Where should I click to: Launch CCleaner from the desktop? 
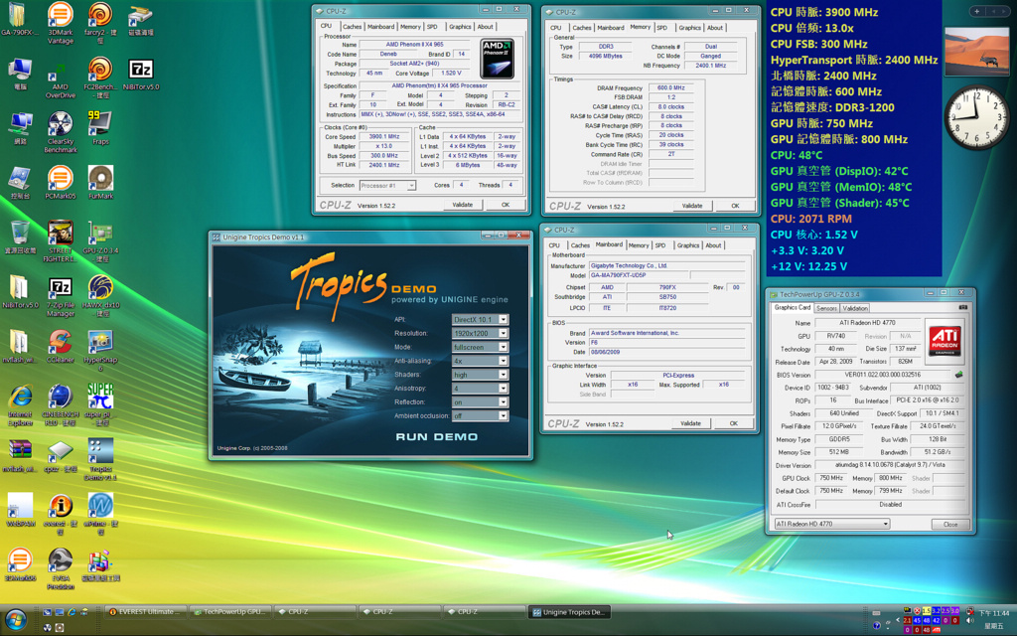(x=60, y=346)
